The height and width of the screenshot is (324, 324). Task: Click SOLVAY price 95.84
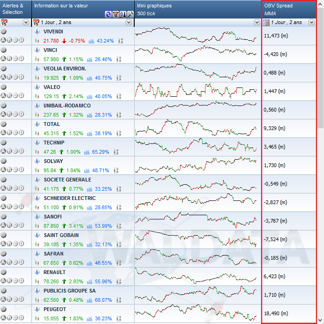point(50,170)
